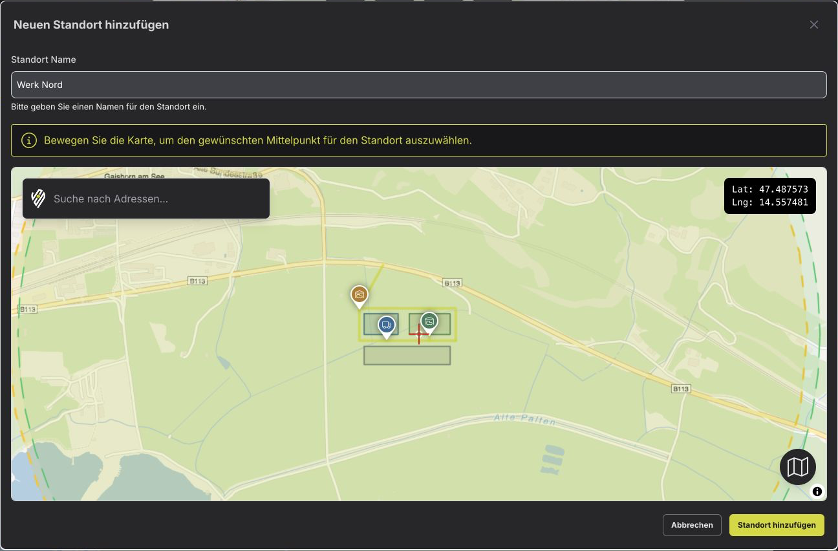Cancel with the Abbrechen button
Screen dimensions: 838x551
[692, 525]
